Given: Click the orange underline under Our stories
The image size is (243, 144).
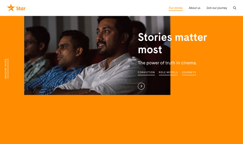Looking at the screenshot, I should (x=176, y=11).
